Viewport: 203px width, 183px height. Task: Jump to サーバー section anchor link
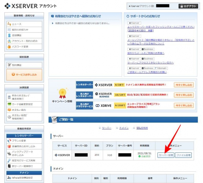pyautogui.click(x=107, y=128)
